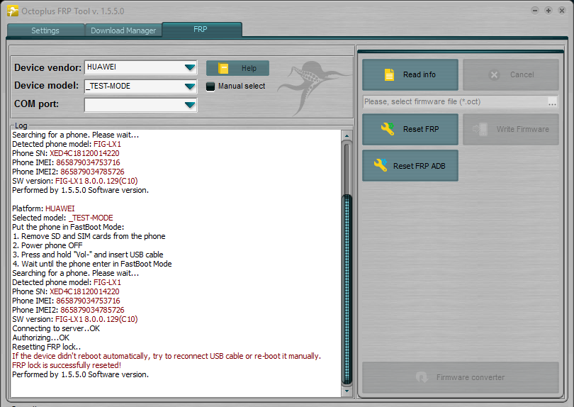Click the log scrollbar up arrow
Image resolution: width=574 pixels, height=407 pixels.
tap(347, 135)
